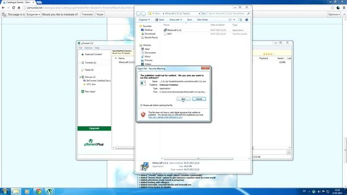
Task: Open the Organize menu in Explorer
Action: click(x=144, y=19)
